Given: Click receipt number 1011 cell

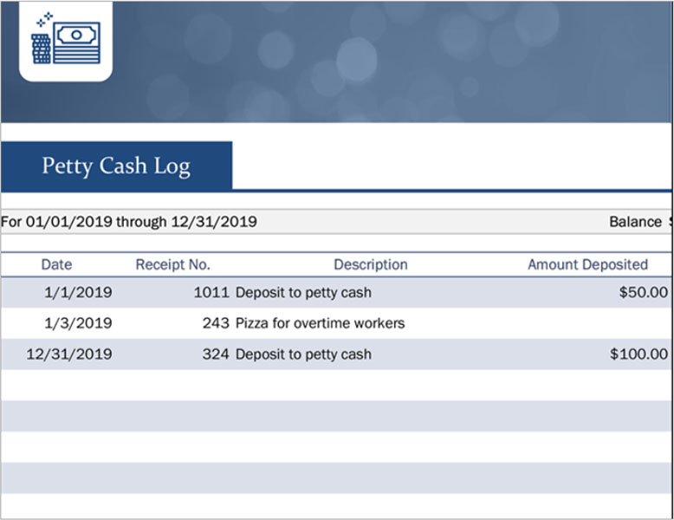Looking at the screenshot, I should pyautogui.click(x=211, y=293).
